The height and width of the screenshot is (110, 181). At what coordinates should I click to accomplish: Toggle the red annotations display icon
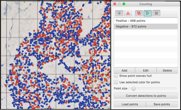point(139,13)
